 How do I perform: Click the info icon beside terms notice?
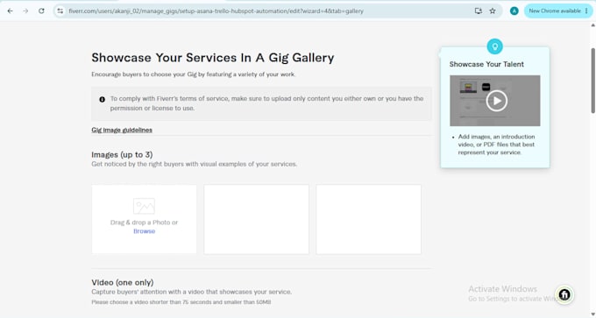coord(103,99)
